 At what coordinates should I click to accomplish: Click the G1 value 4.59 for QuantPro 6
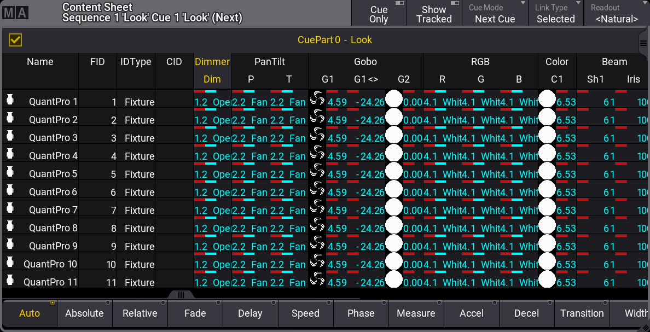[337, 193]
